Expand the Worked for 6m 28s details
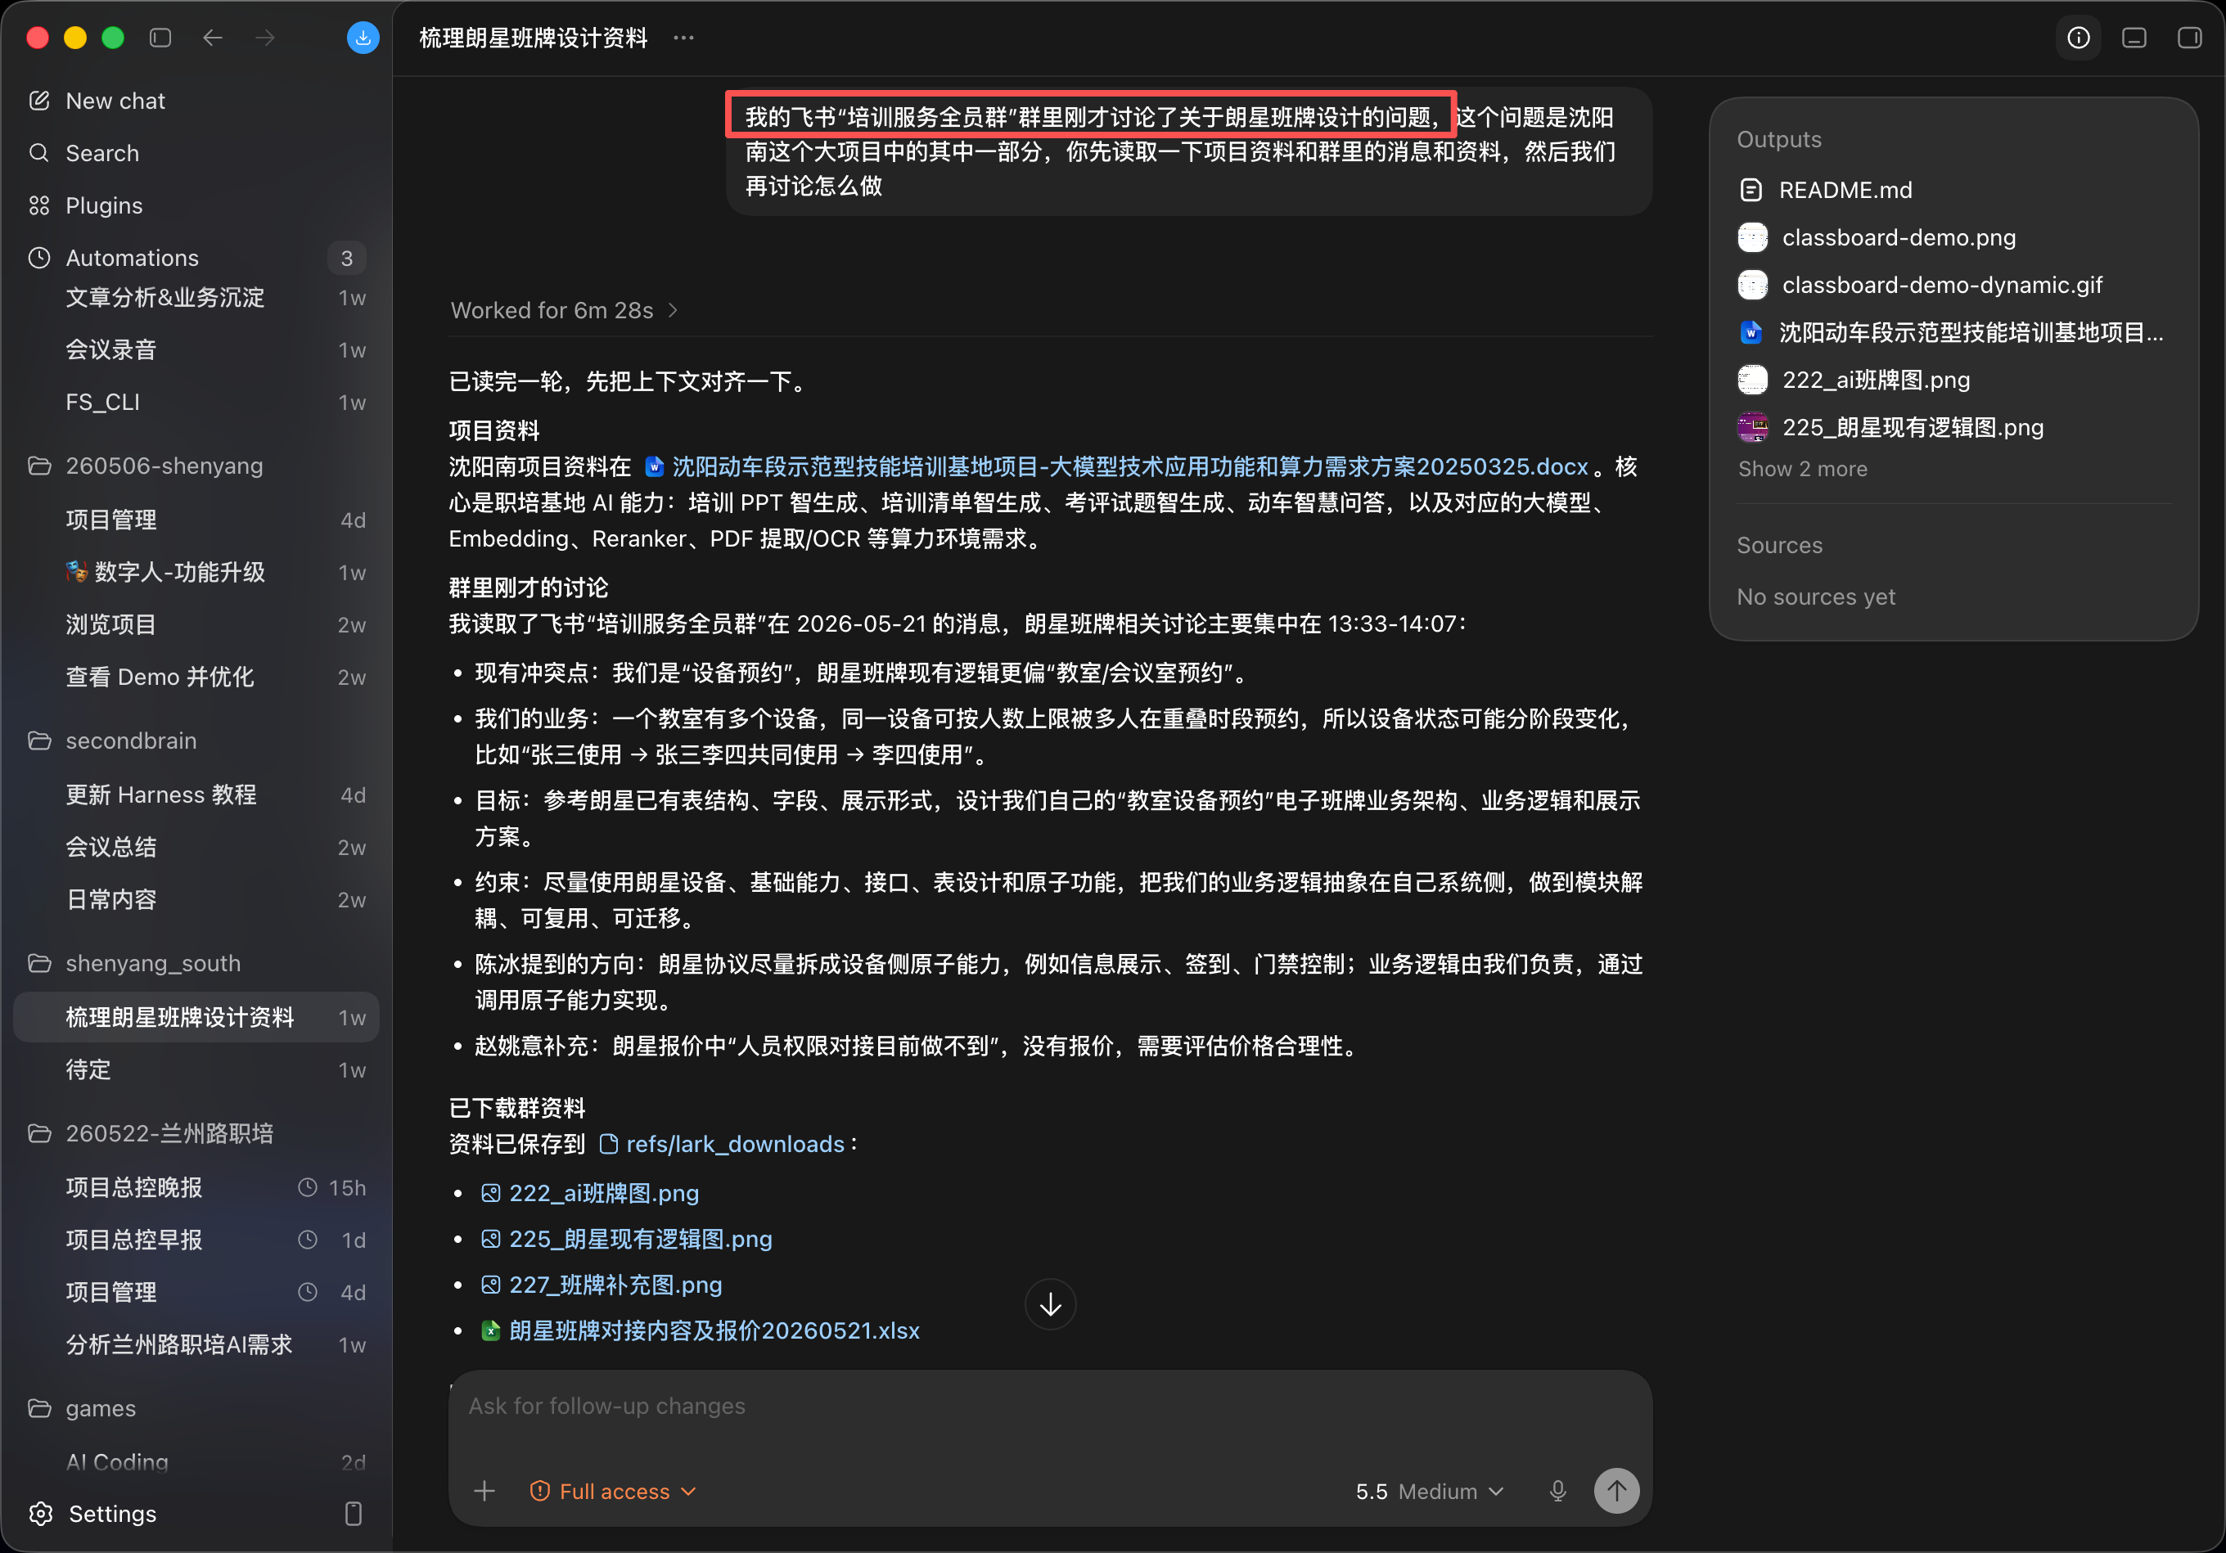2226x1553 pixels. pyautogui.click(x=564, y=310)
